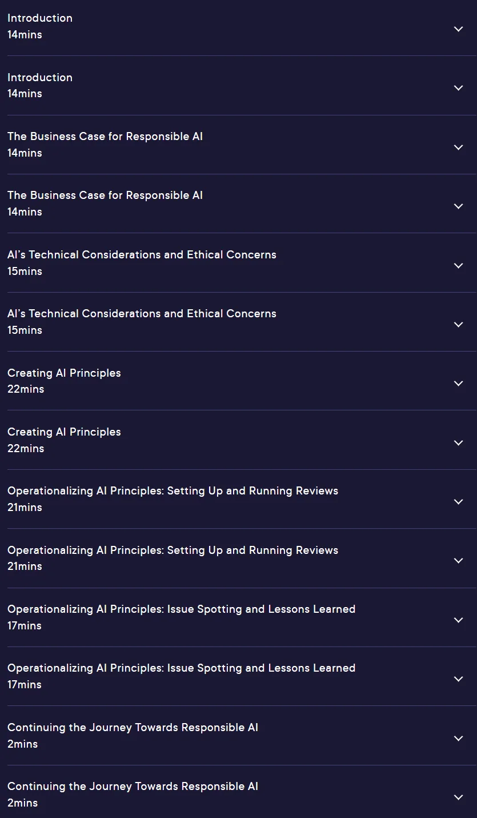
Task: Expand the second Introduction section chevron
Action: (x=458, y=87)
